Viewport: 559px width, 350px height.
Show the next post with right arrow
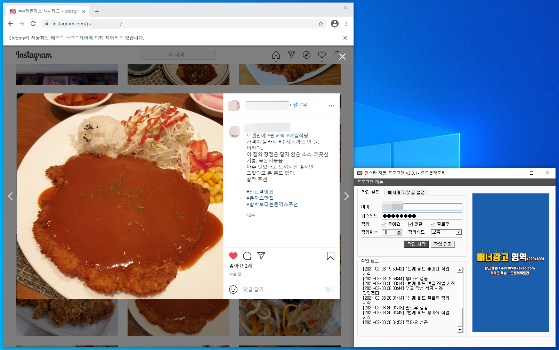coord(347,197)
